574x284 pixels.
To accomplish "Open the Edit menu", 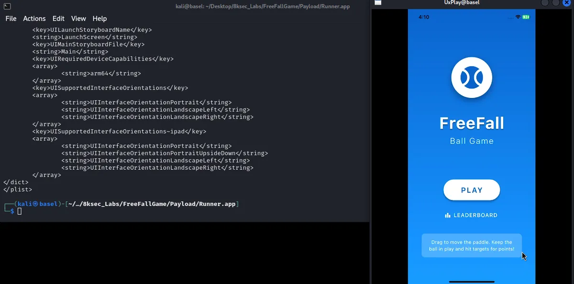I will tap(58, 19).
